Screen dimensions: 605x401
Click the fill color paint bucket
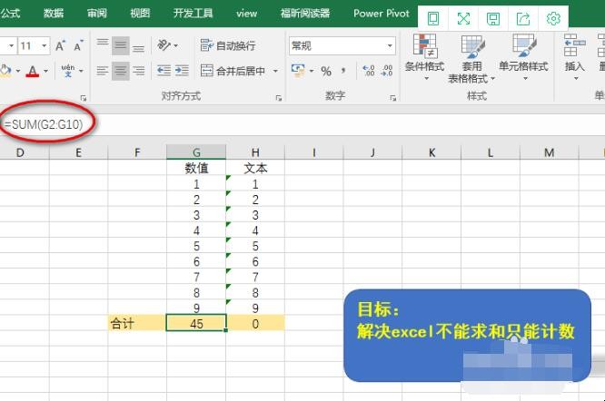pyautogui.click(x=5, y=71)
